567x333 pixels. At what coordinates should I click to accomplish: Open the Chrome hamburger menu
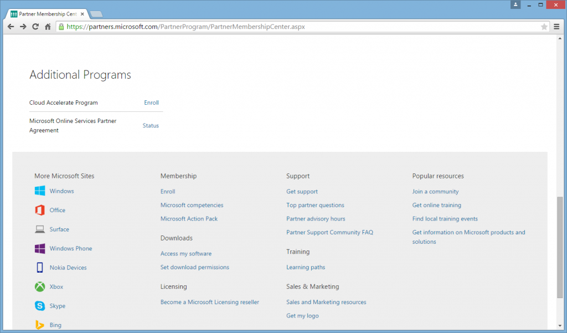click(556, 27)
